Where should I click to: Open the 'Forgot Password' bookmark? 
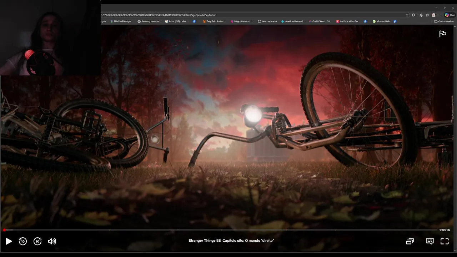[x=241, y=21]
